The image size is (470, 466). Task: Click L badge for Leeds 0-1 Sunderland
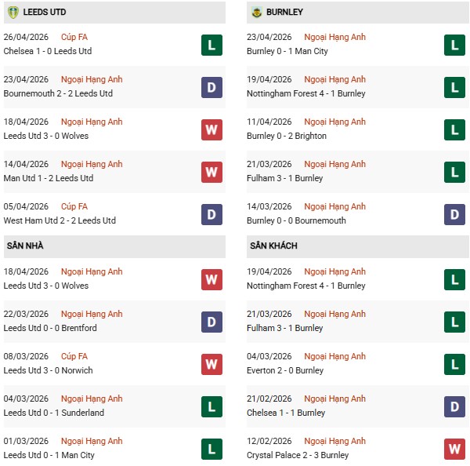pyautogui.click(x=211, y=406)
